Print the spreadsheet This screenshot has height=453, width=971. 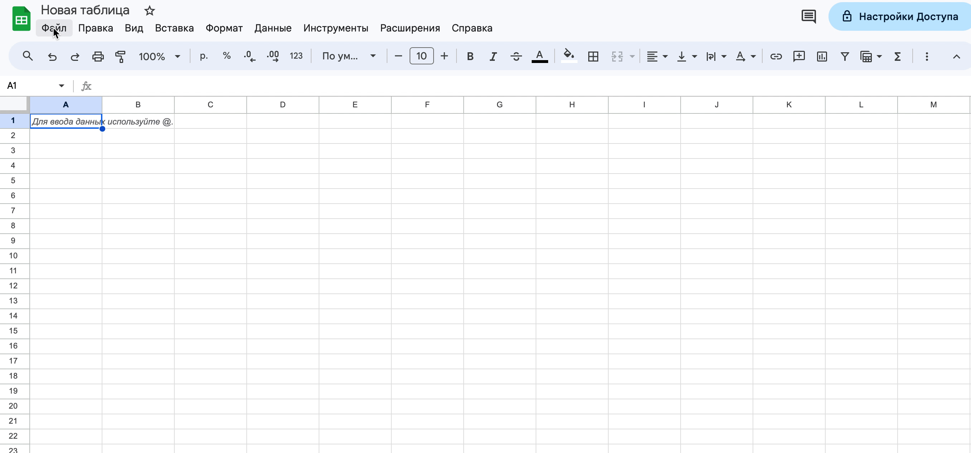tap(98, 57)
